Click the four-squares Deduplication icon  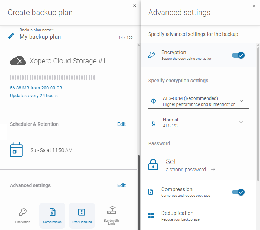click(151, 216)
